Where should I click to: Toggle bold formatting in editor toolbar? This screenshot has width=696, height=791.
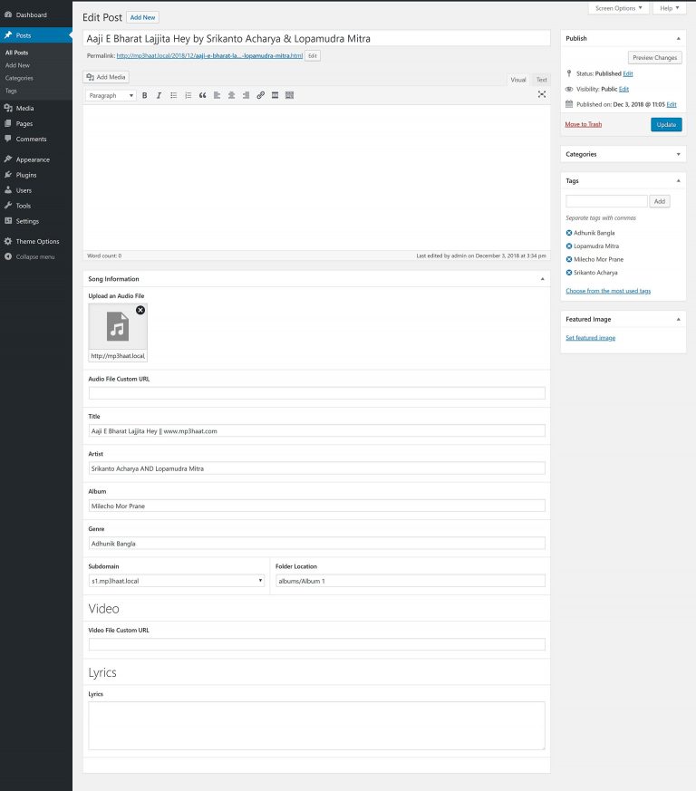coord(144,95)
